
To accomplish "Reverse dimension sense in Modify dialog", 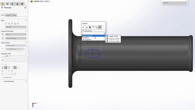I will pyautogui.click(x=93, y=27).
